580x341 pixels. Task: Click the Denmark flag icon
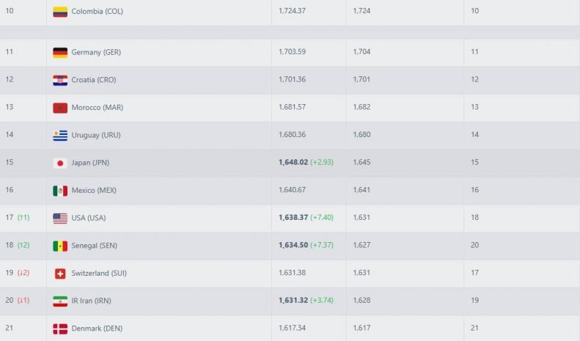(60, 329)
